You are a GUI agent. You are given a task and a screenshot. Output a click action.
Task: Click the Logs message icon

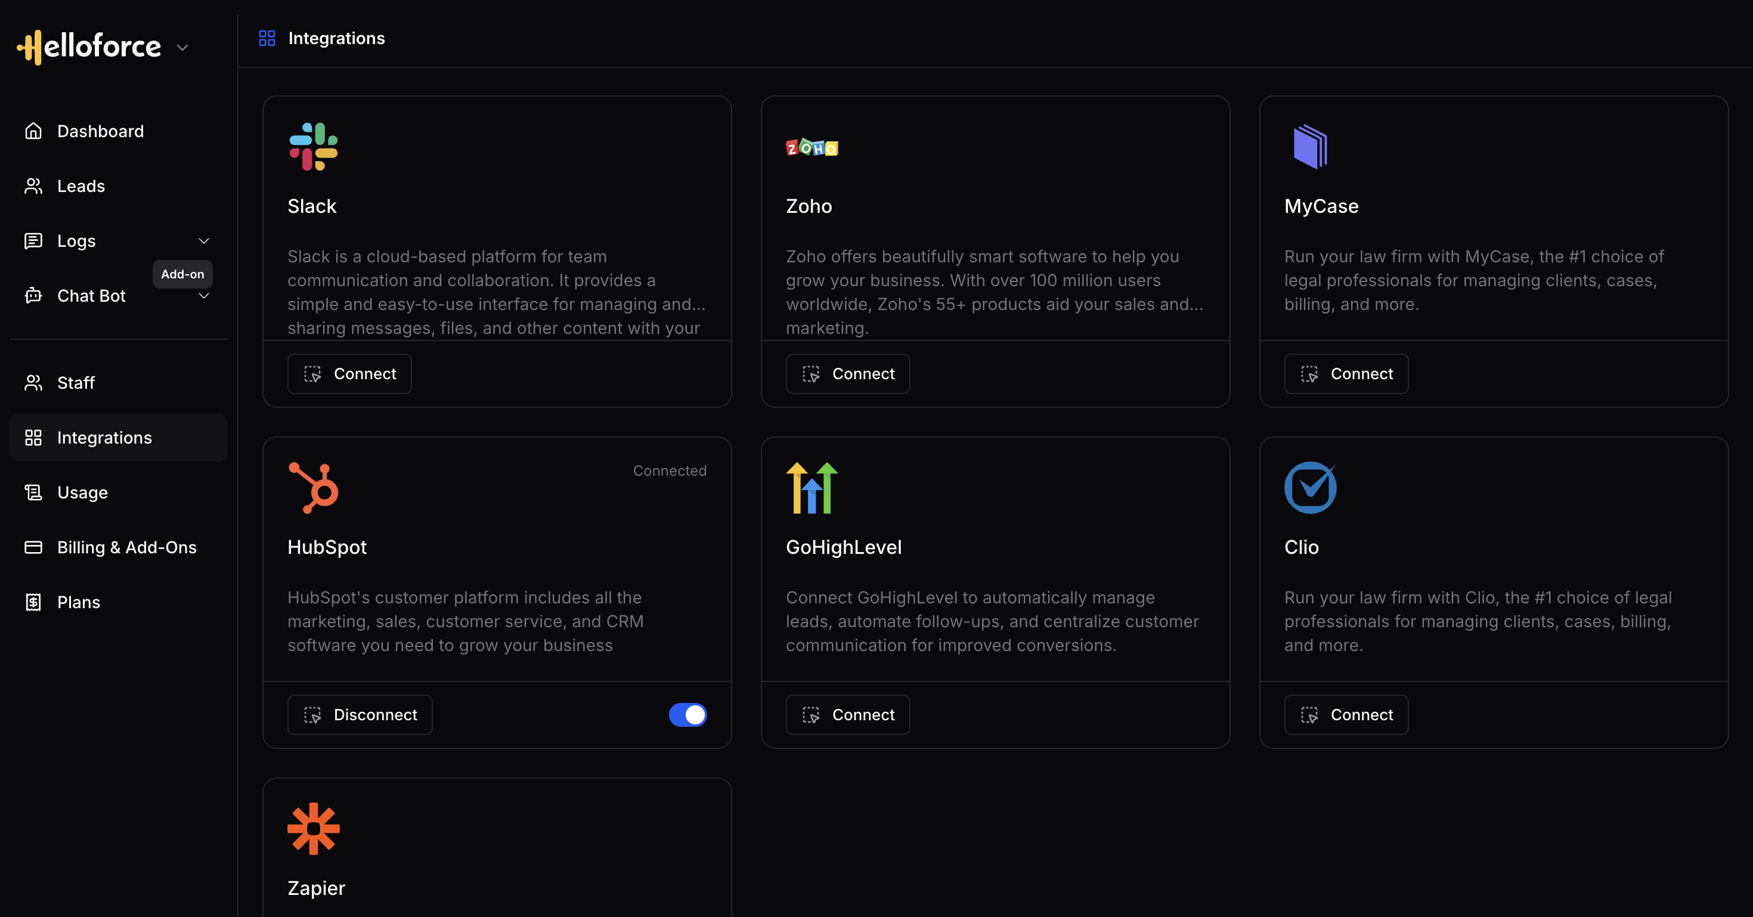click(x=33, y=241)
